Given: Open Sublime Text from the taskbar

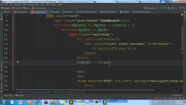Looking at the screenshot, I should click(x=71, y=102).
